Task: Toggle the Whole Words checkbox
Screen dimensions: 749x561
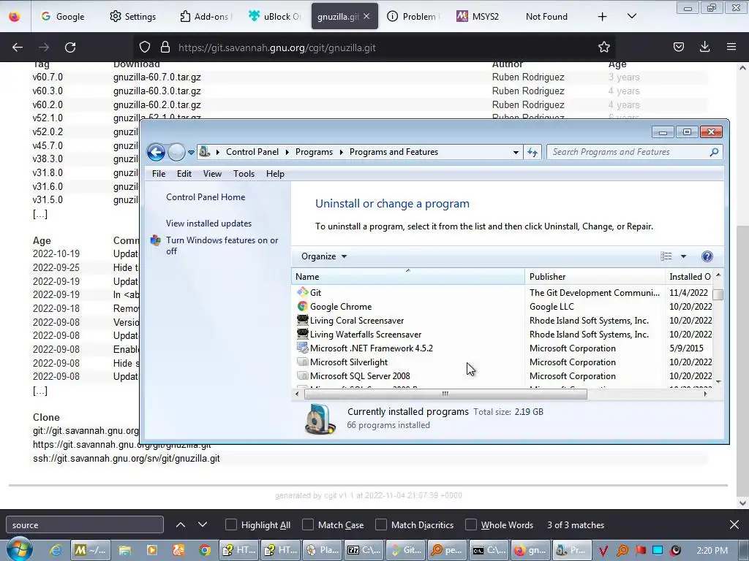Action: coord(471,524)
